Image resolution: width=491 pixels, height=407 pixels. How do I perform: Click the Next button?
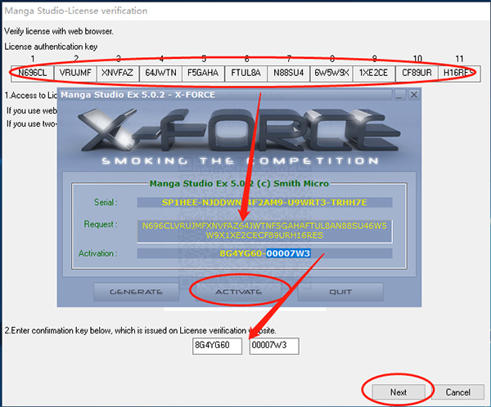(x=399, y=392)
